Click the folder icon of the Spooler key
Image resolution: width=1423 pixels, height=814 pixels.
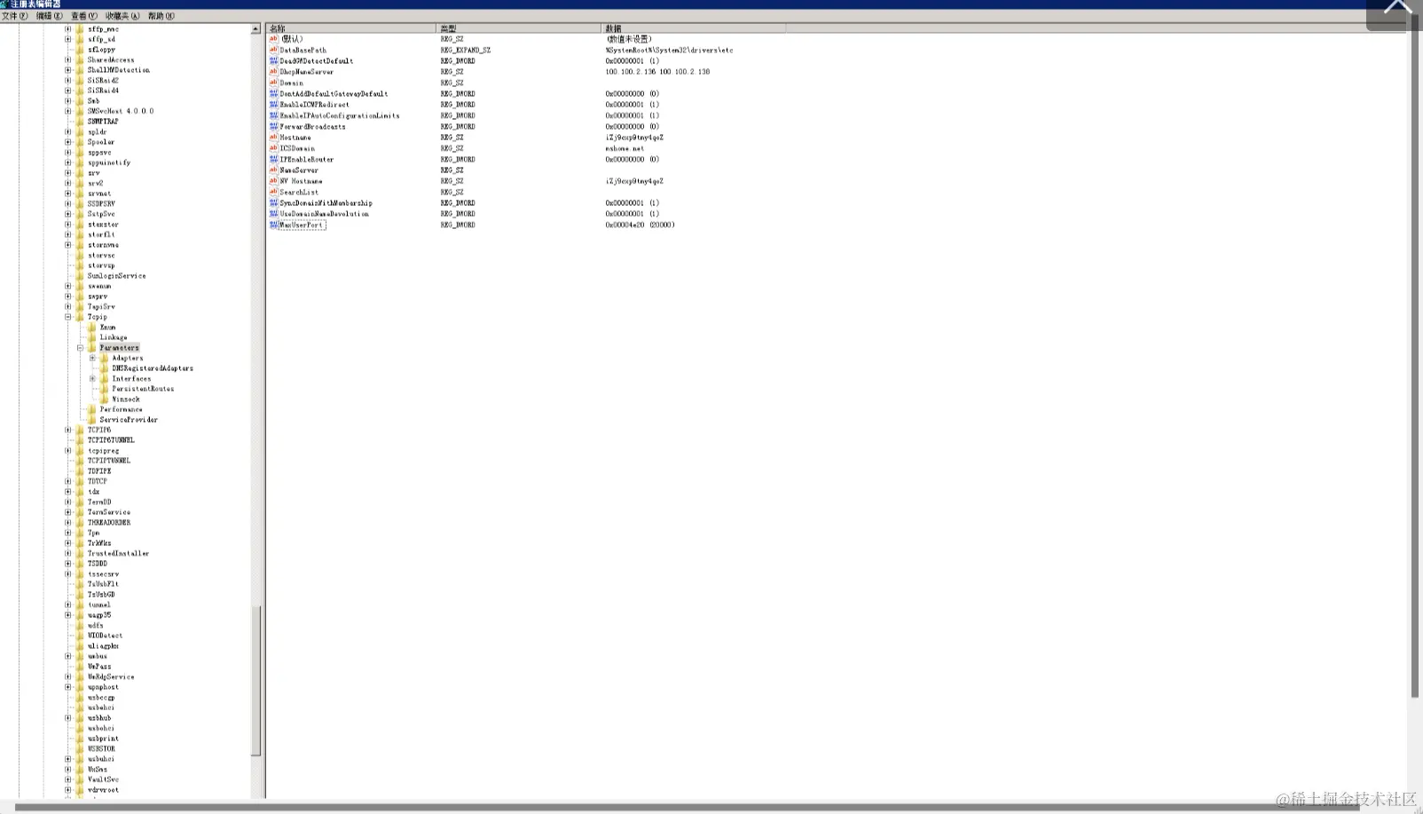tap(80, 142)
